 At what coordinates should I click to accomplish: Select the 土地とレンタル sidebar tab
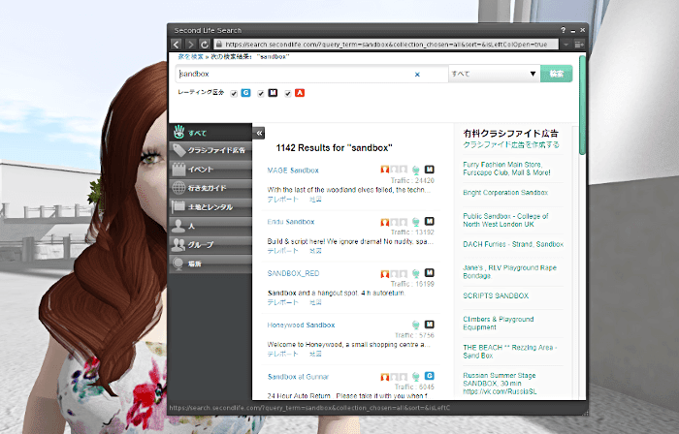pos(210,207)
